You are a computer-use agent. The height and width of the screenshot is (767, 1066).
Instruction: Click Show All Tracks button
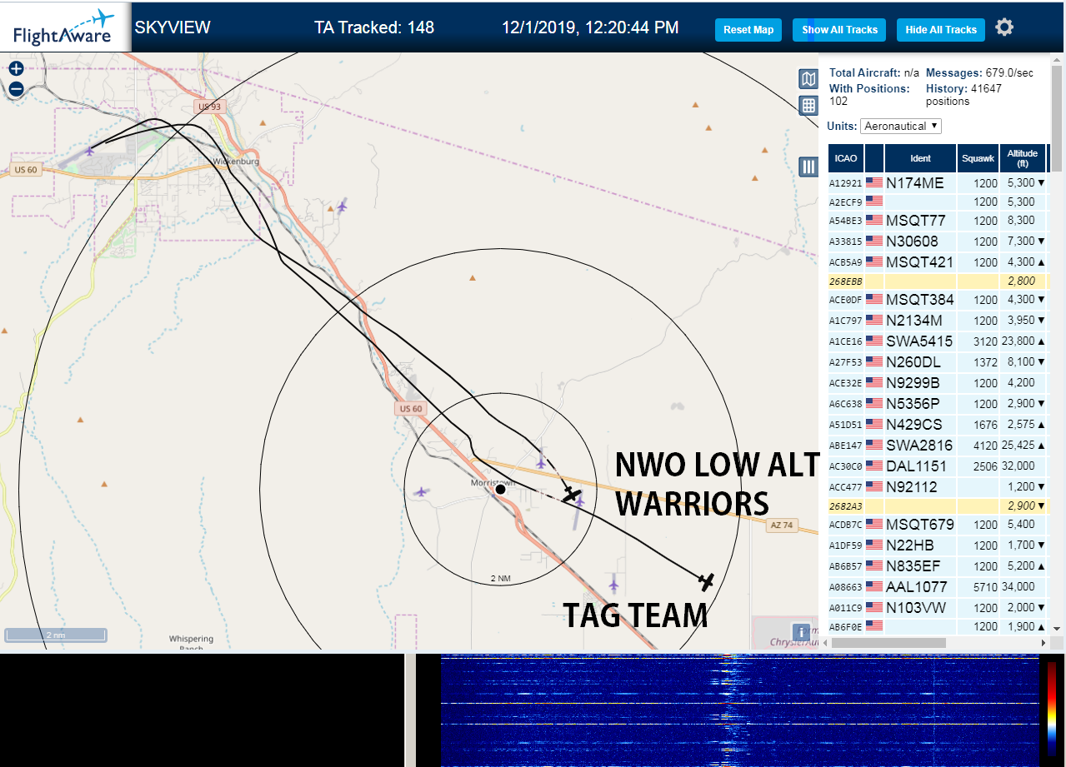pos(839,30)
